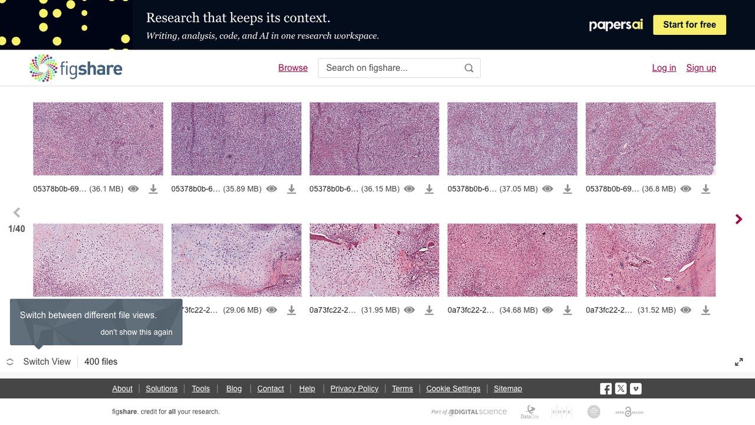Download the 36.15 MB file

[x=429, y=189]
